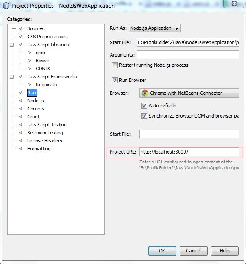246x264 pixels.
Task: Click the bullet icon next to Cordova
Action: (x=21, y=109)
